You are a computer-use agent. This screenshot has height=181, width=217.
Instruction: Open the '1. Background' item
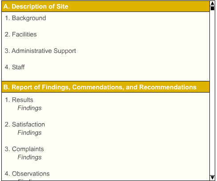click(x=25, y=18)
